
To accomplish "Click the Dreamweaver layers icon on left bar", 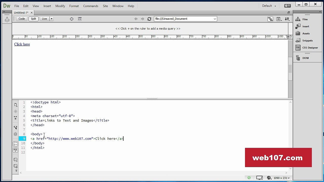I will coord(7,19).
